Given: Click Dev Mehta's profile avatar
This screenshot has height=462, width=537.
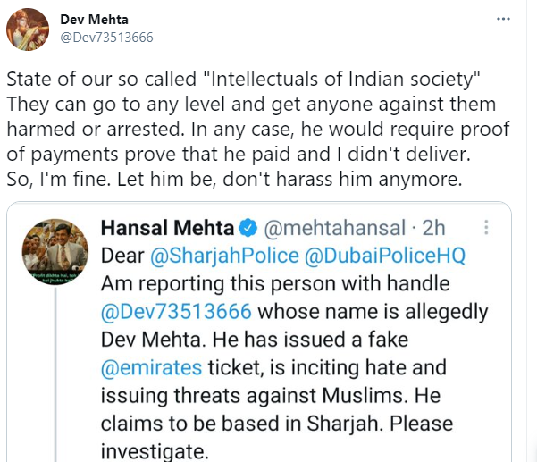Looking at the screenshot, I should [29, 28].
